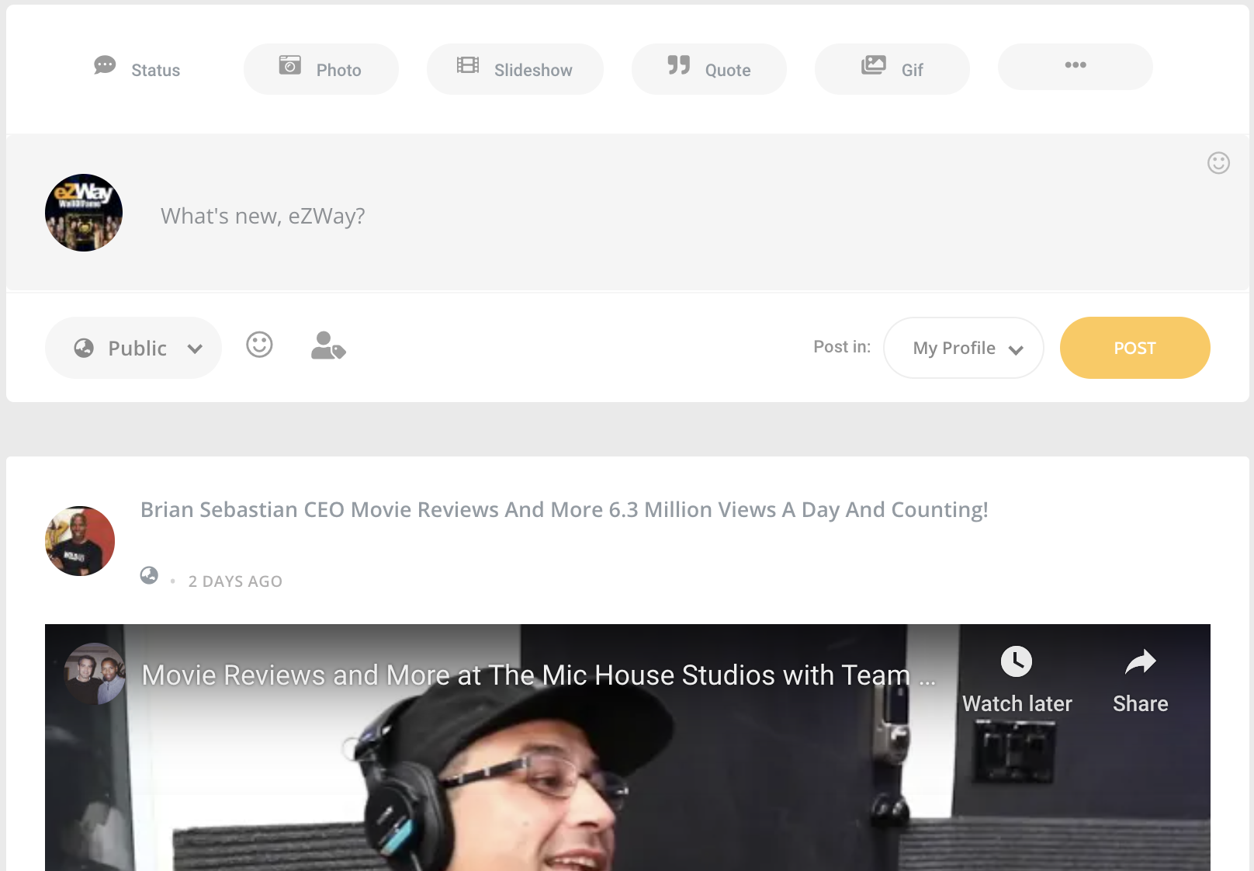1254x871 pixels.
Task: Add a feeling with the smiley icon
Action: point(259,345)
